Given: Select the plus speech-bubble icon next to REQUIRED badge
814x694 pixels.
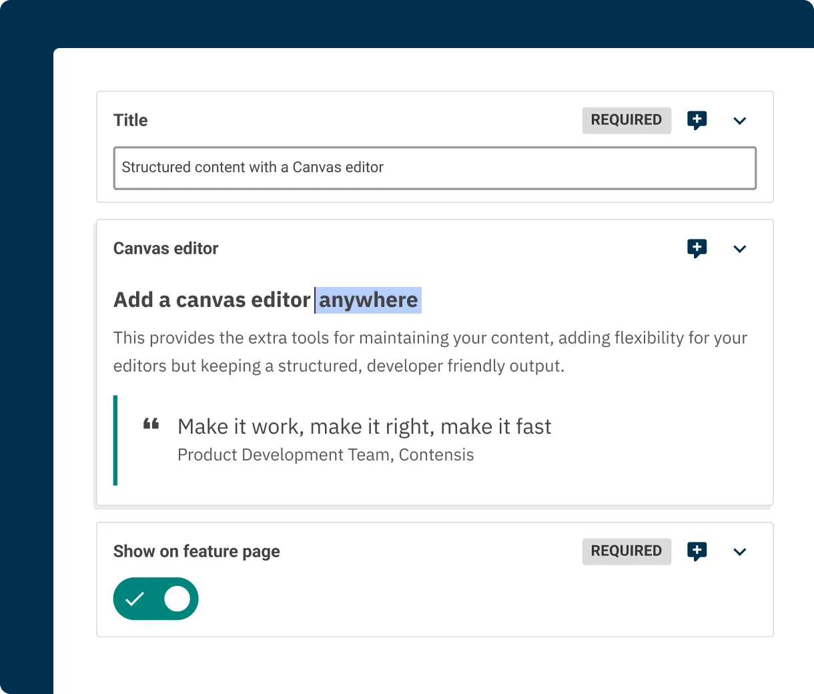Looking at the screenshot, I should (697, 120).
